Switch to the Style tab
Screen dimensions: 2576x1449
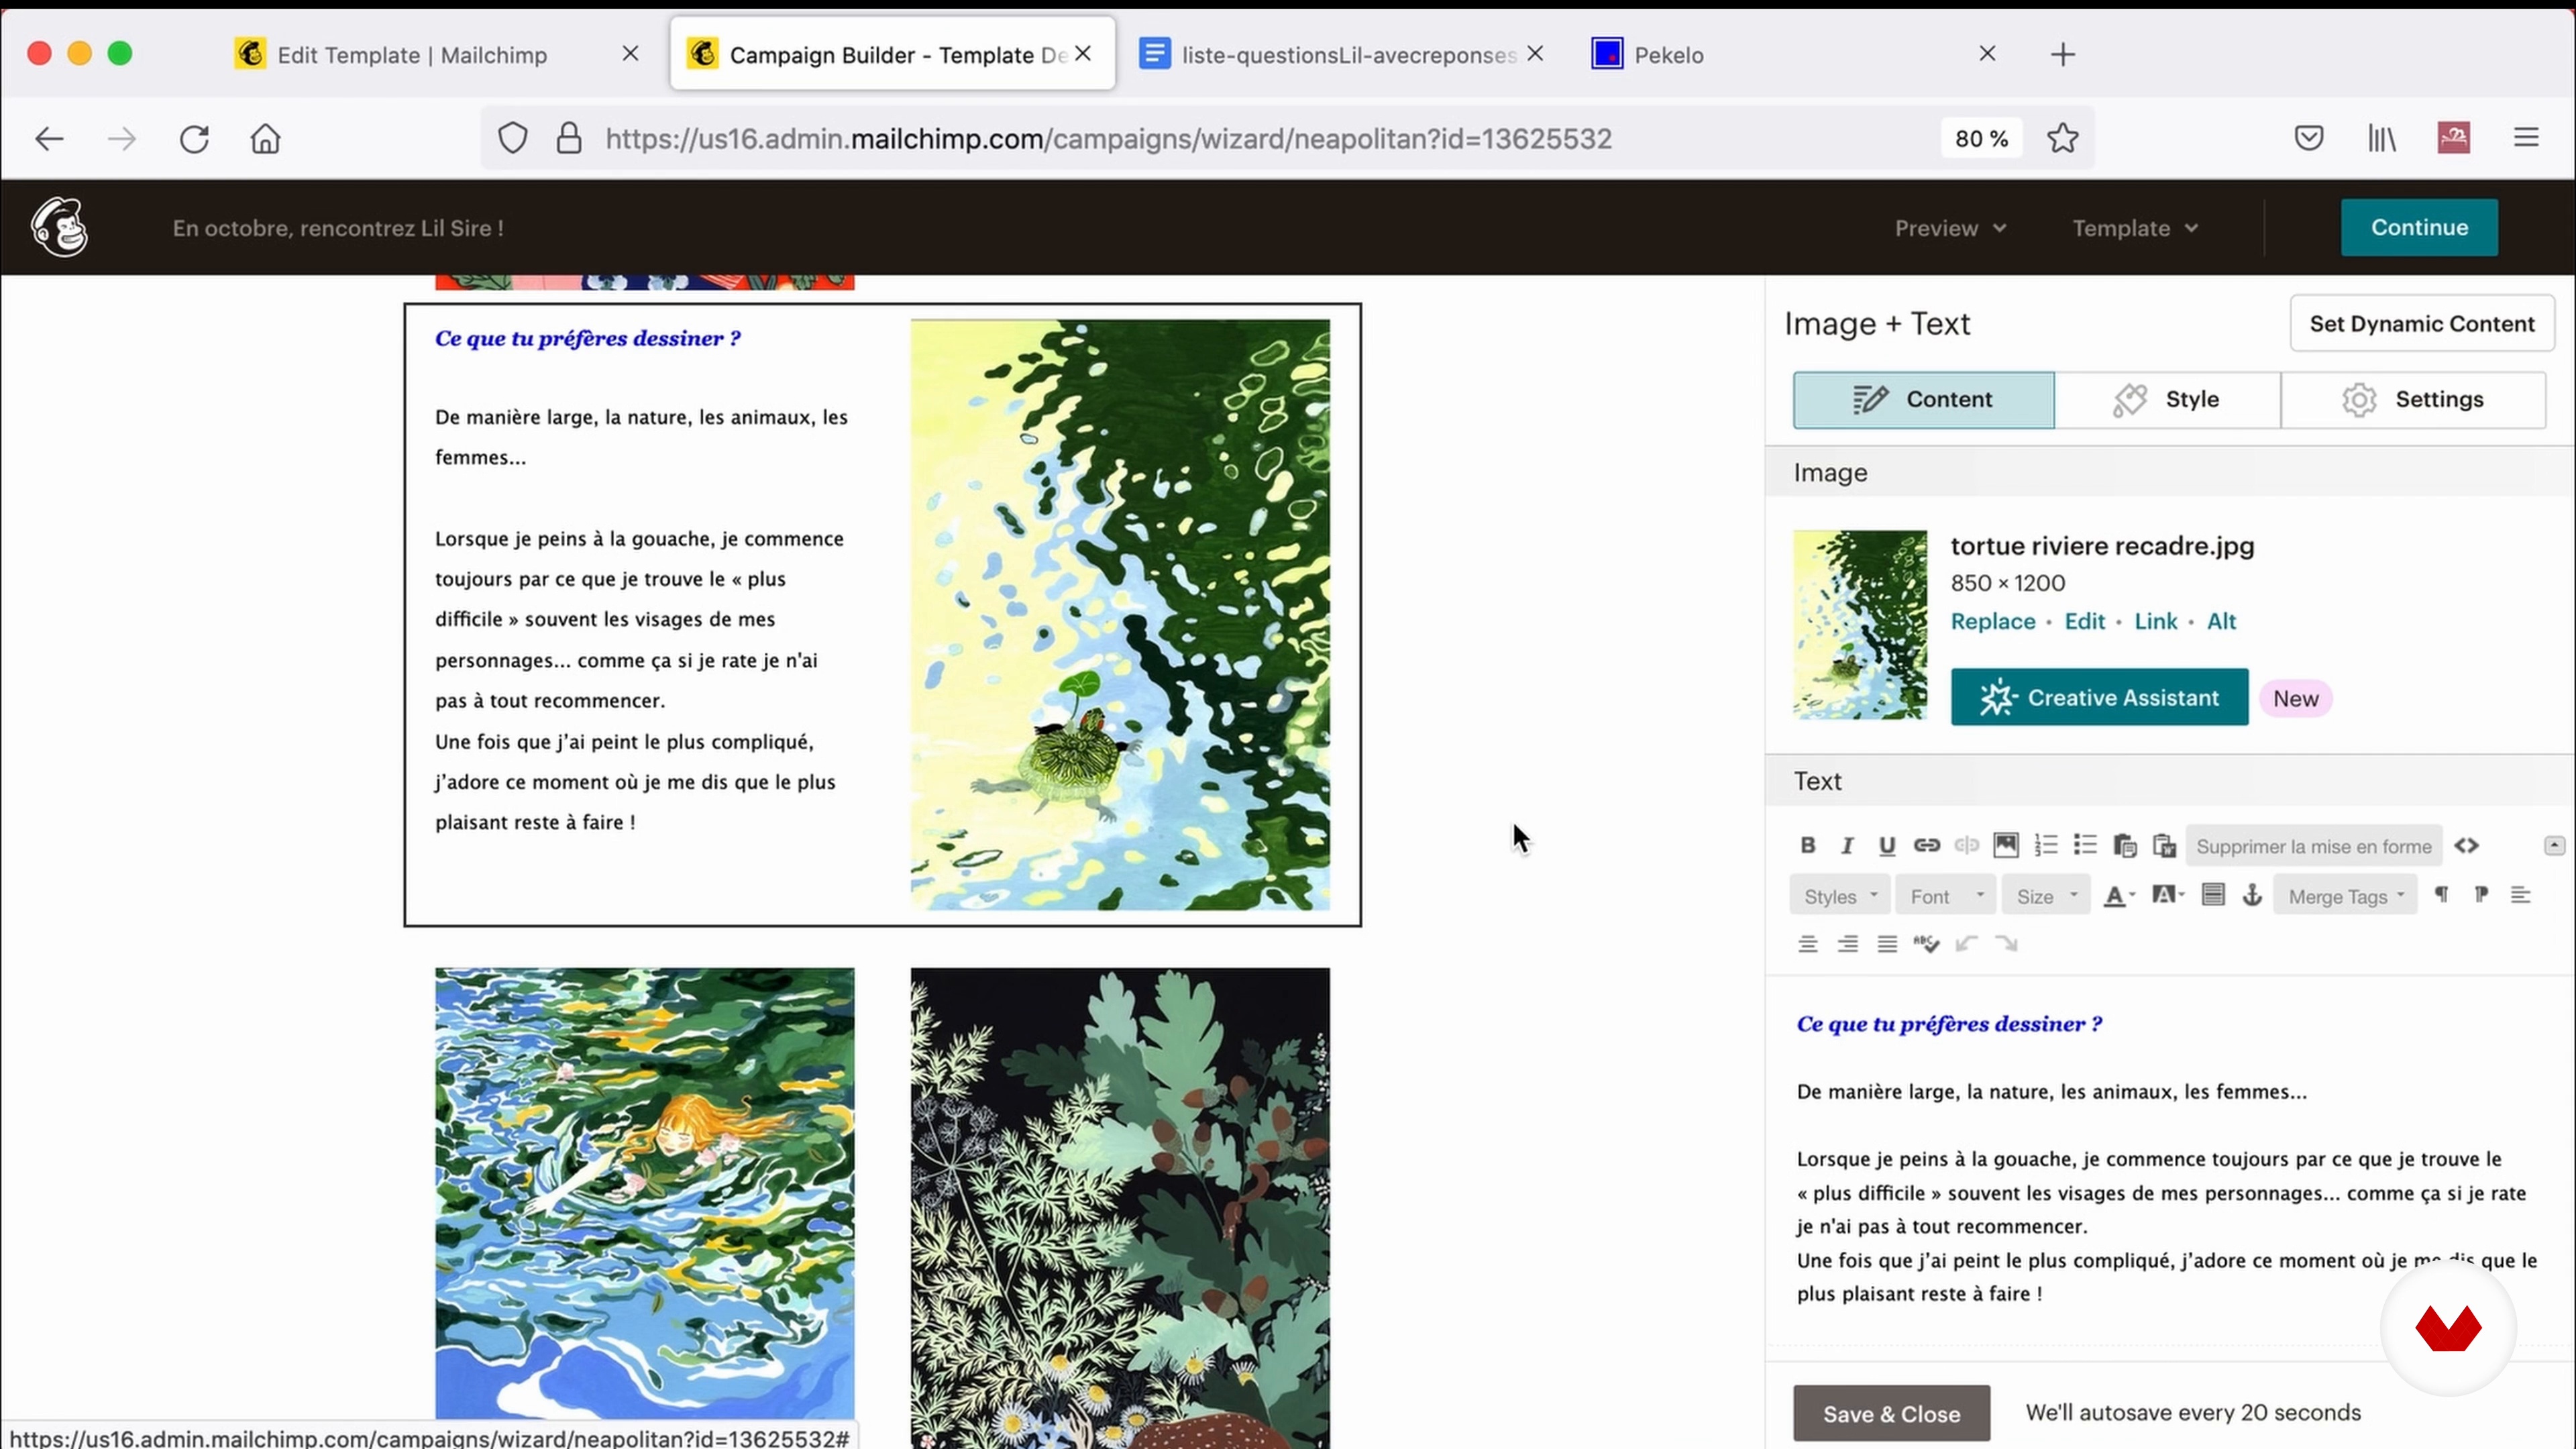pyautogui.click(x=2167, y=399)
